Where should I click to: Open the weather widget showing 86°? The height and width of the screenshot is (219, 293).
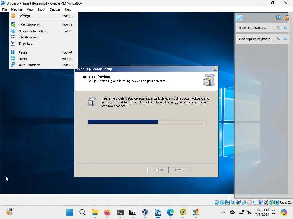pos(9,212)
